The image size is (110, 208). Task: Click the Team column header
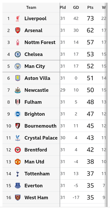coord(31,7)
